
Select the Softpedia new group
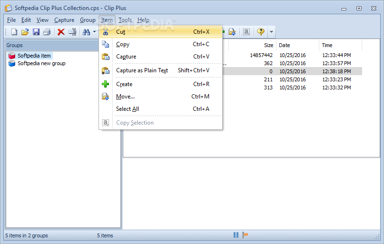(41, 63)
